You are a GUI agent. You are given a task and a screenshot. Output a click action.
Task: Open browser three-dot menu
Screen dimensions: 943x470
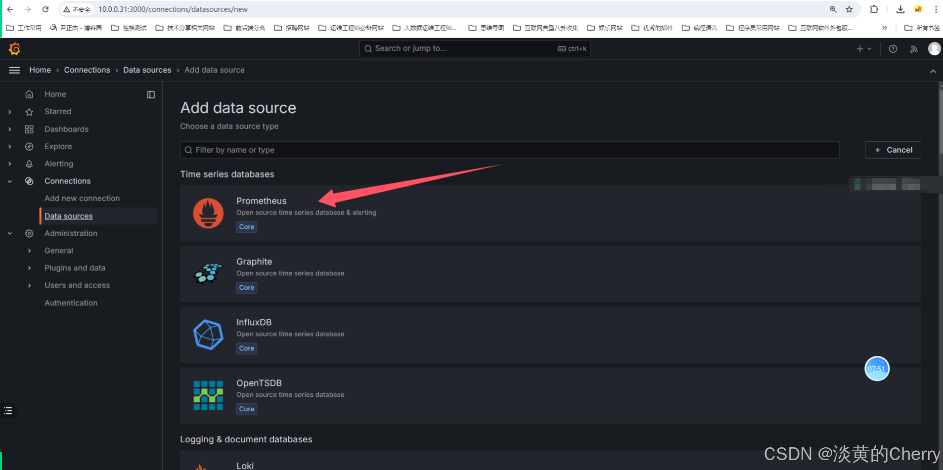point(936,9)
